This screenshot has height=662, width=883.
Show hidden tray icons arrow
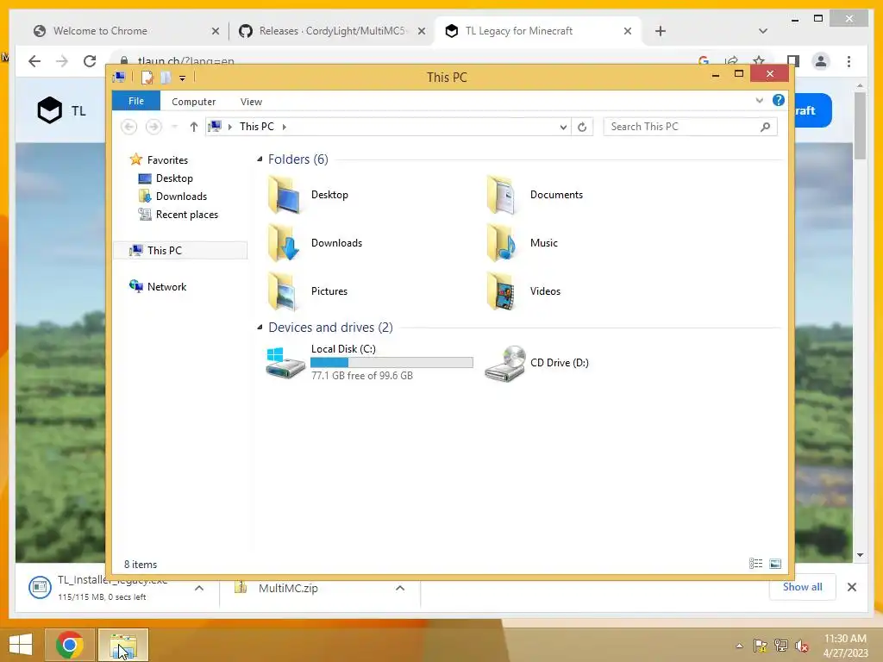pyautogui.click(x=739, y=646)
